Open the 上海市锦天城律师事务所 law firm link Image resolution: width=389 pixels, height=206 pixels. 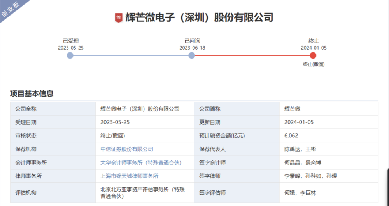pyautogui.click(x=130, y=176)
